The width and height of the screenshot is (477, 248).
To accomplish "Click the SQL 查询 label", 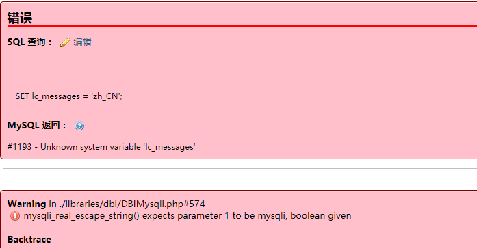I will tap(29, 42).
